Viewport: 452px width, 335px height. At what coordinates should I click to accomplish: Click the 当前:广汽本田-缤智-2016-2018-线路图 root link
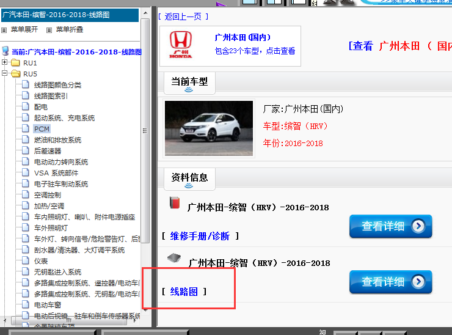point(76,52)
